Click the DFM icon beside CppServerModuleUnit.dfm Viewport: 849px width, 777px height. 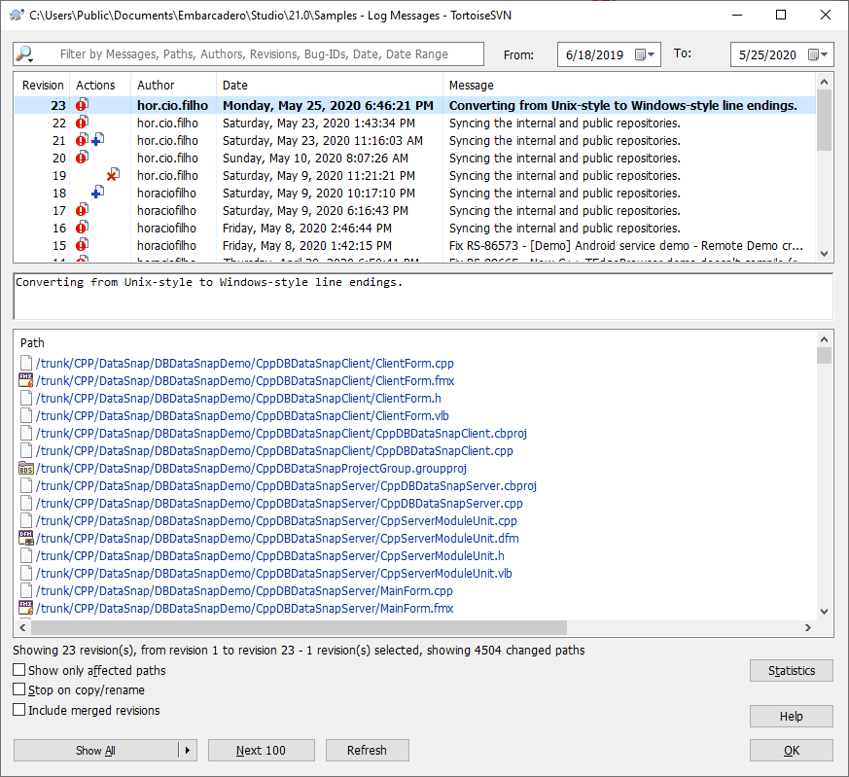(x=26, y=539)
